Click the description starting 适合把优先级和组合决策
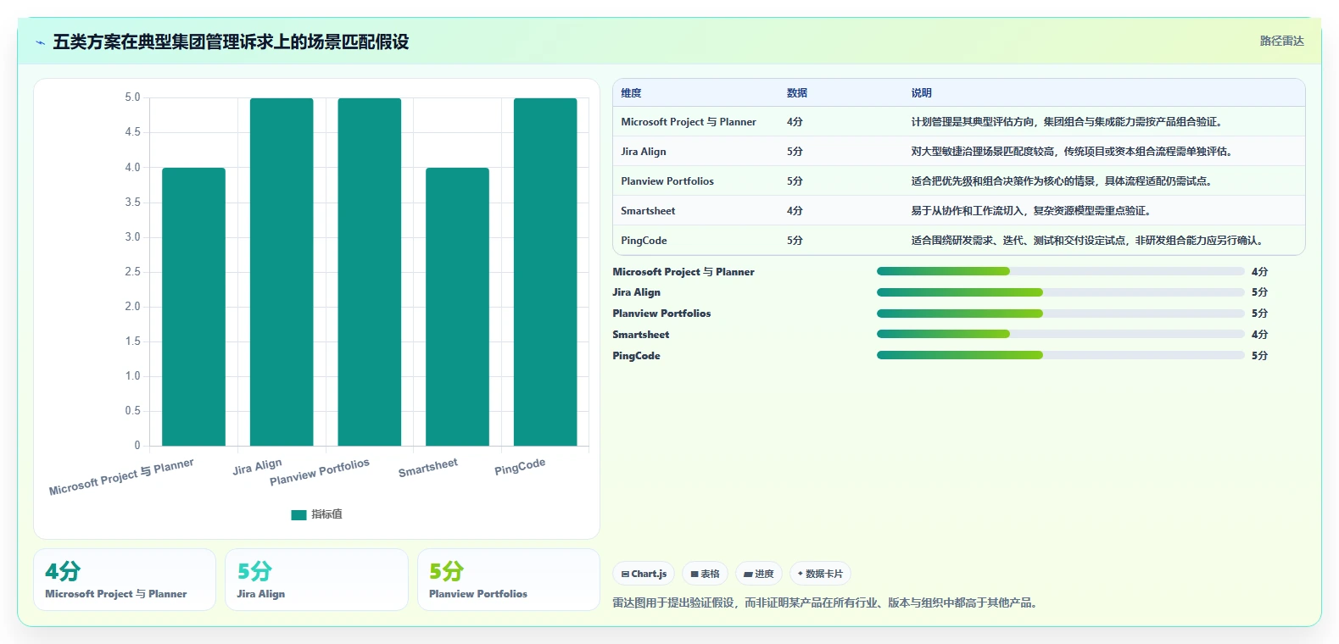Image resolution: width=1339 pixels, height=644 pixels. tap(1063, 181)
